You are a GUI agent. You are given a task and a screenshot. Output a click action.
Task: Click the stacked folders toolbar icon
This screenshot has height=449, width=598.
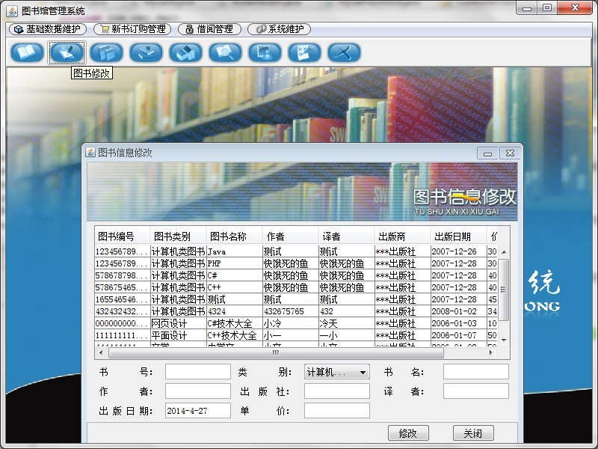106,52
